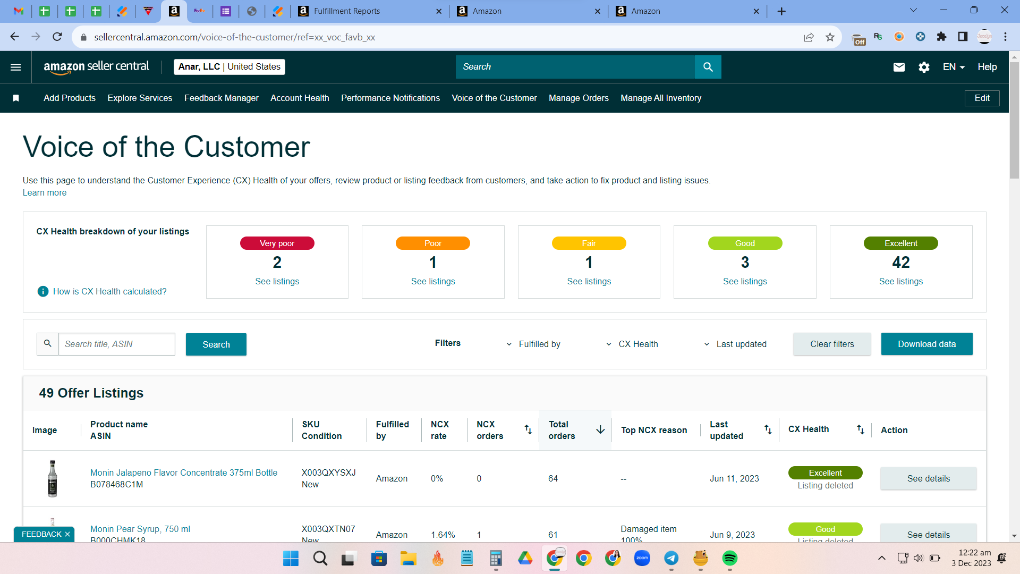Open Monin Pear Syrup product link
Screen dimensions: 1020x574
pyautogui.click(x=140, y=529)
